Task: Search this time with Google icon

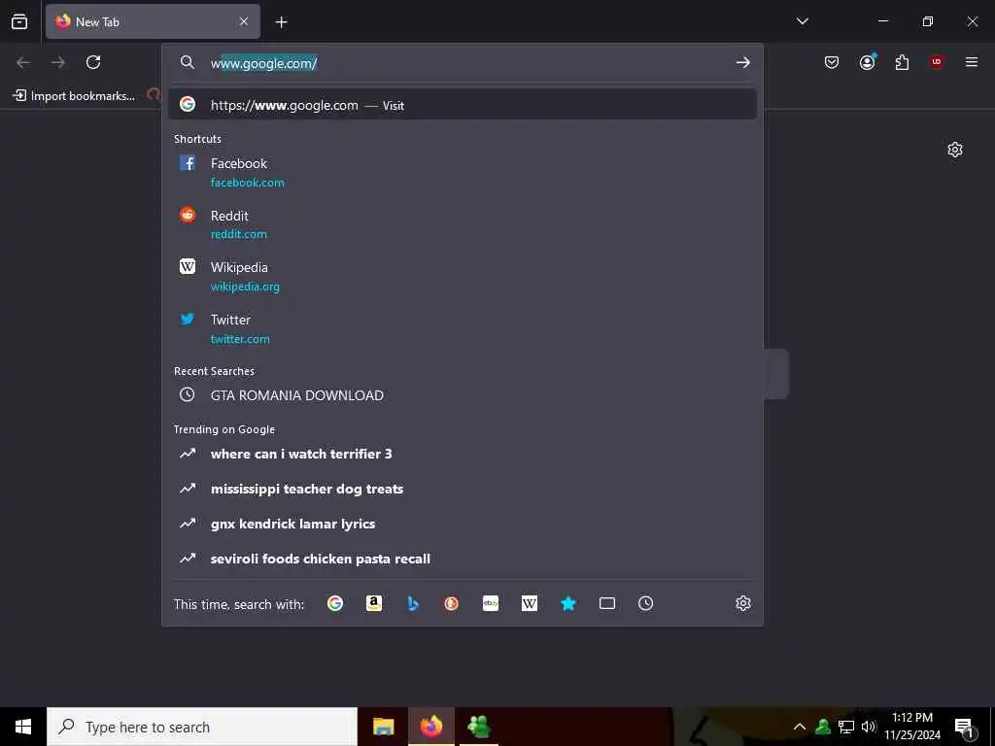Action: click(x=335, y=603)
